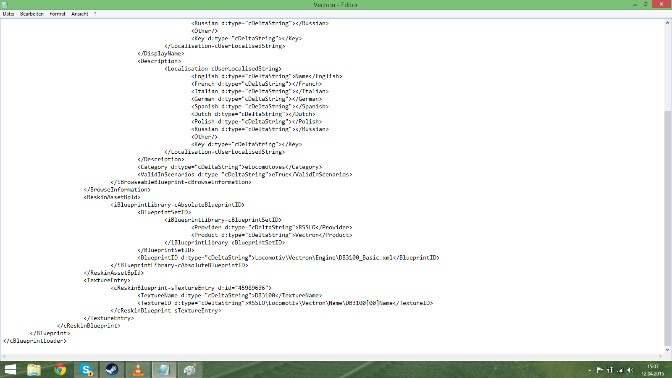Screen dimensions: 672x378
Task: Place cursor on the </DisplayName> line
Action: (161, 54)
